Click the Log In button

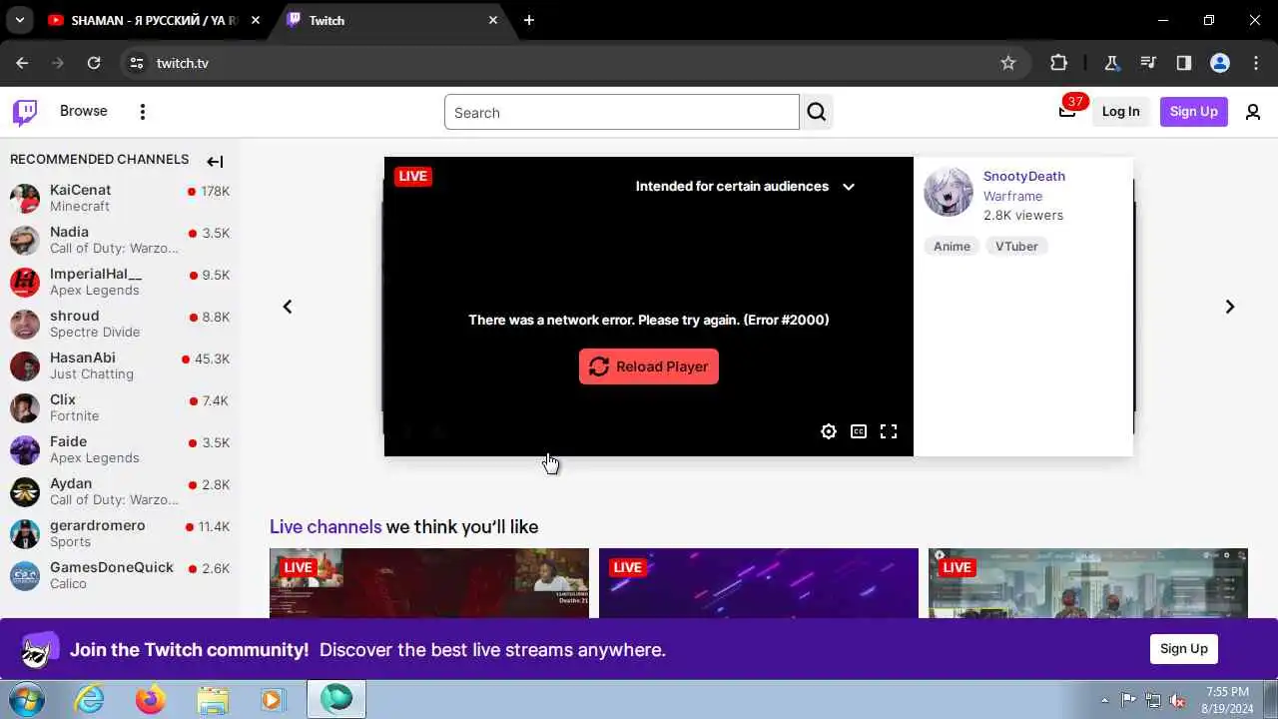[1120, 111]
